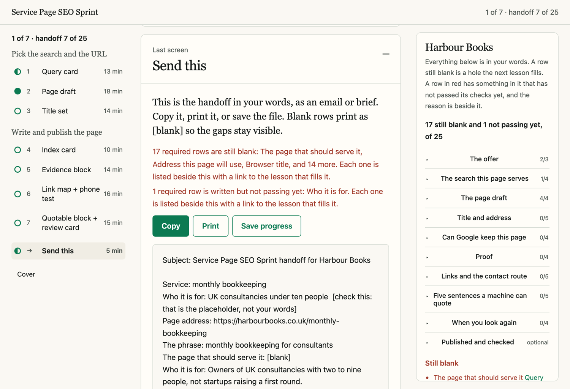Click the filled status circle beside Page draft
Screen dimensions: 570x389
pyautogui.click(x=17, y=91)
